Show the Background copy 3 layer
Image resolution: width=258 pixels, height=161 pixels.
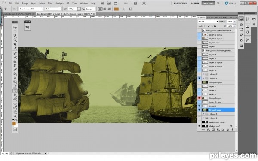tap(200, 122)
